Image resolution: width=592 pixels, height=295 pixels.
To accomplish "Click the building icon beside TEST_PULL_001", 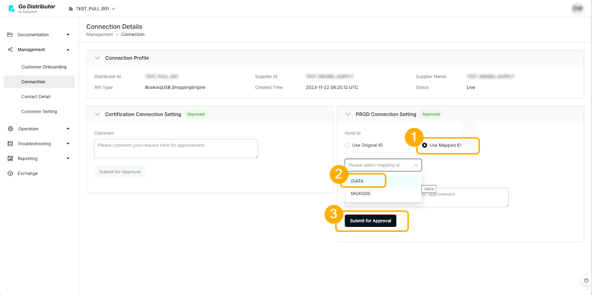I will (x=71, y=9).
